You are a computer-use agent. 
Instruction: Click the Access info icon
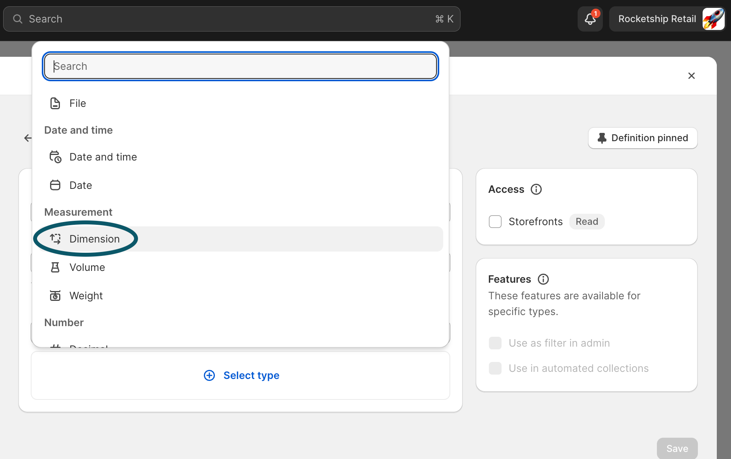pyautogui.click(x=536, y=189)
